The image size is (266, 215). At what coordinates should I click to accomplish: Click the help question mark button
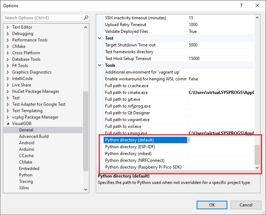(x=241, y=5)
